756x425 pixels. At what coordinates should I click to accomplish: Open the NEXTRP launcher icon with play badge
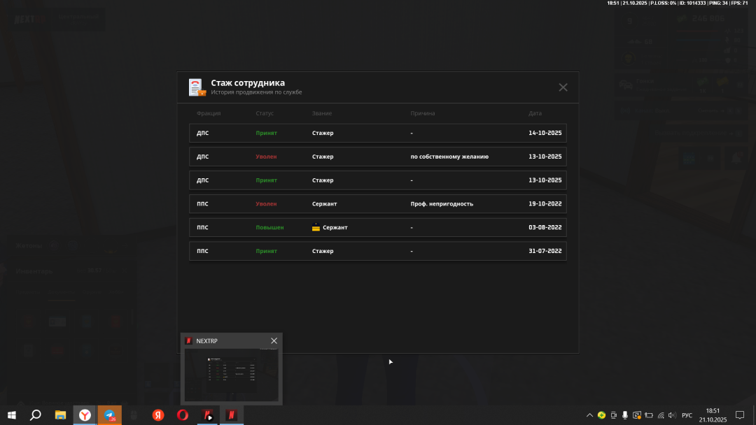[x=207, y=415]
